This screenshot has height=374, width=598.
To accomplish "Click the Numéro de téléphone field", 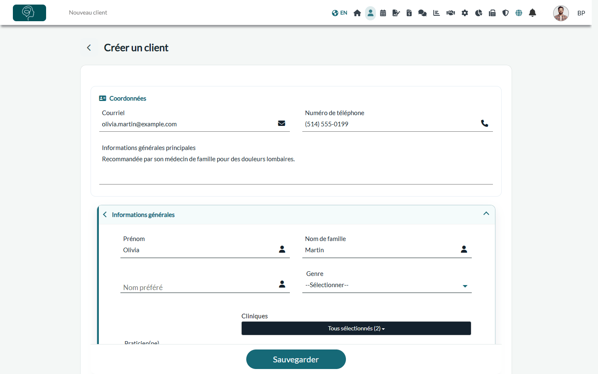I will coord(397,124).
